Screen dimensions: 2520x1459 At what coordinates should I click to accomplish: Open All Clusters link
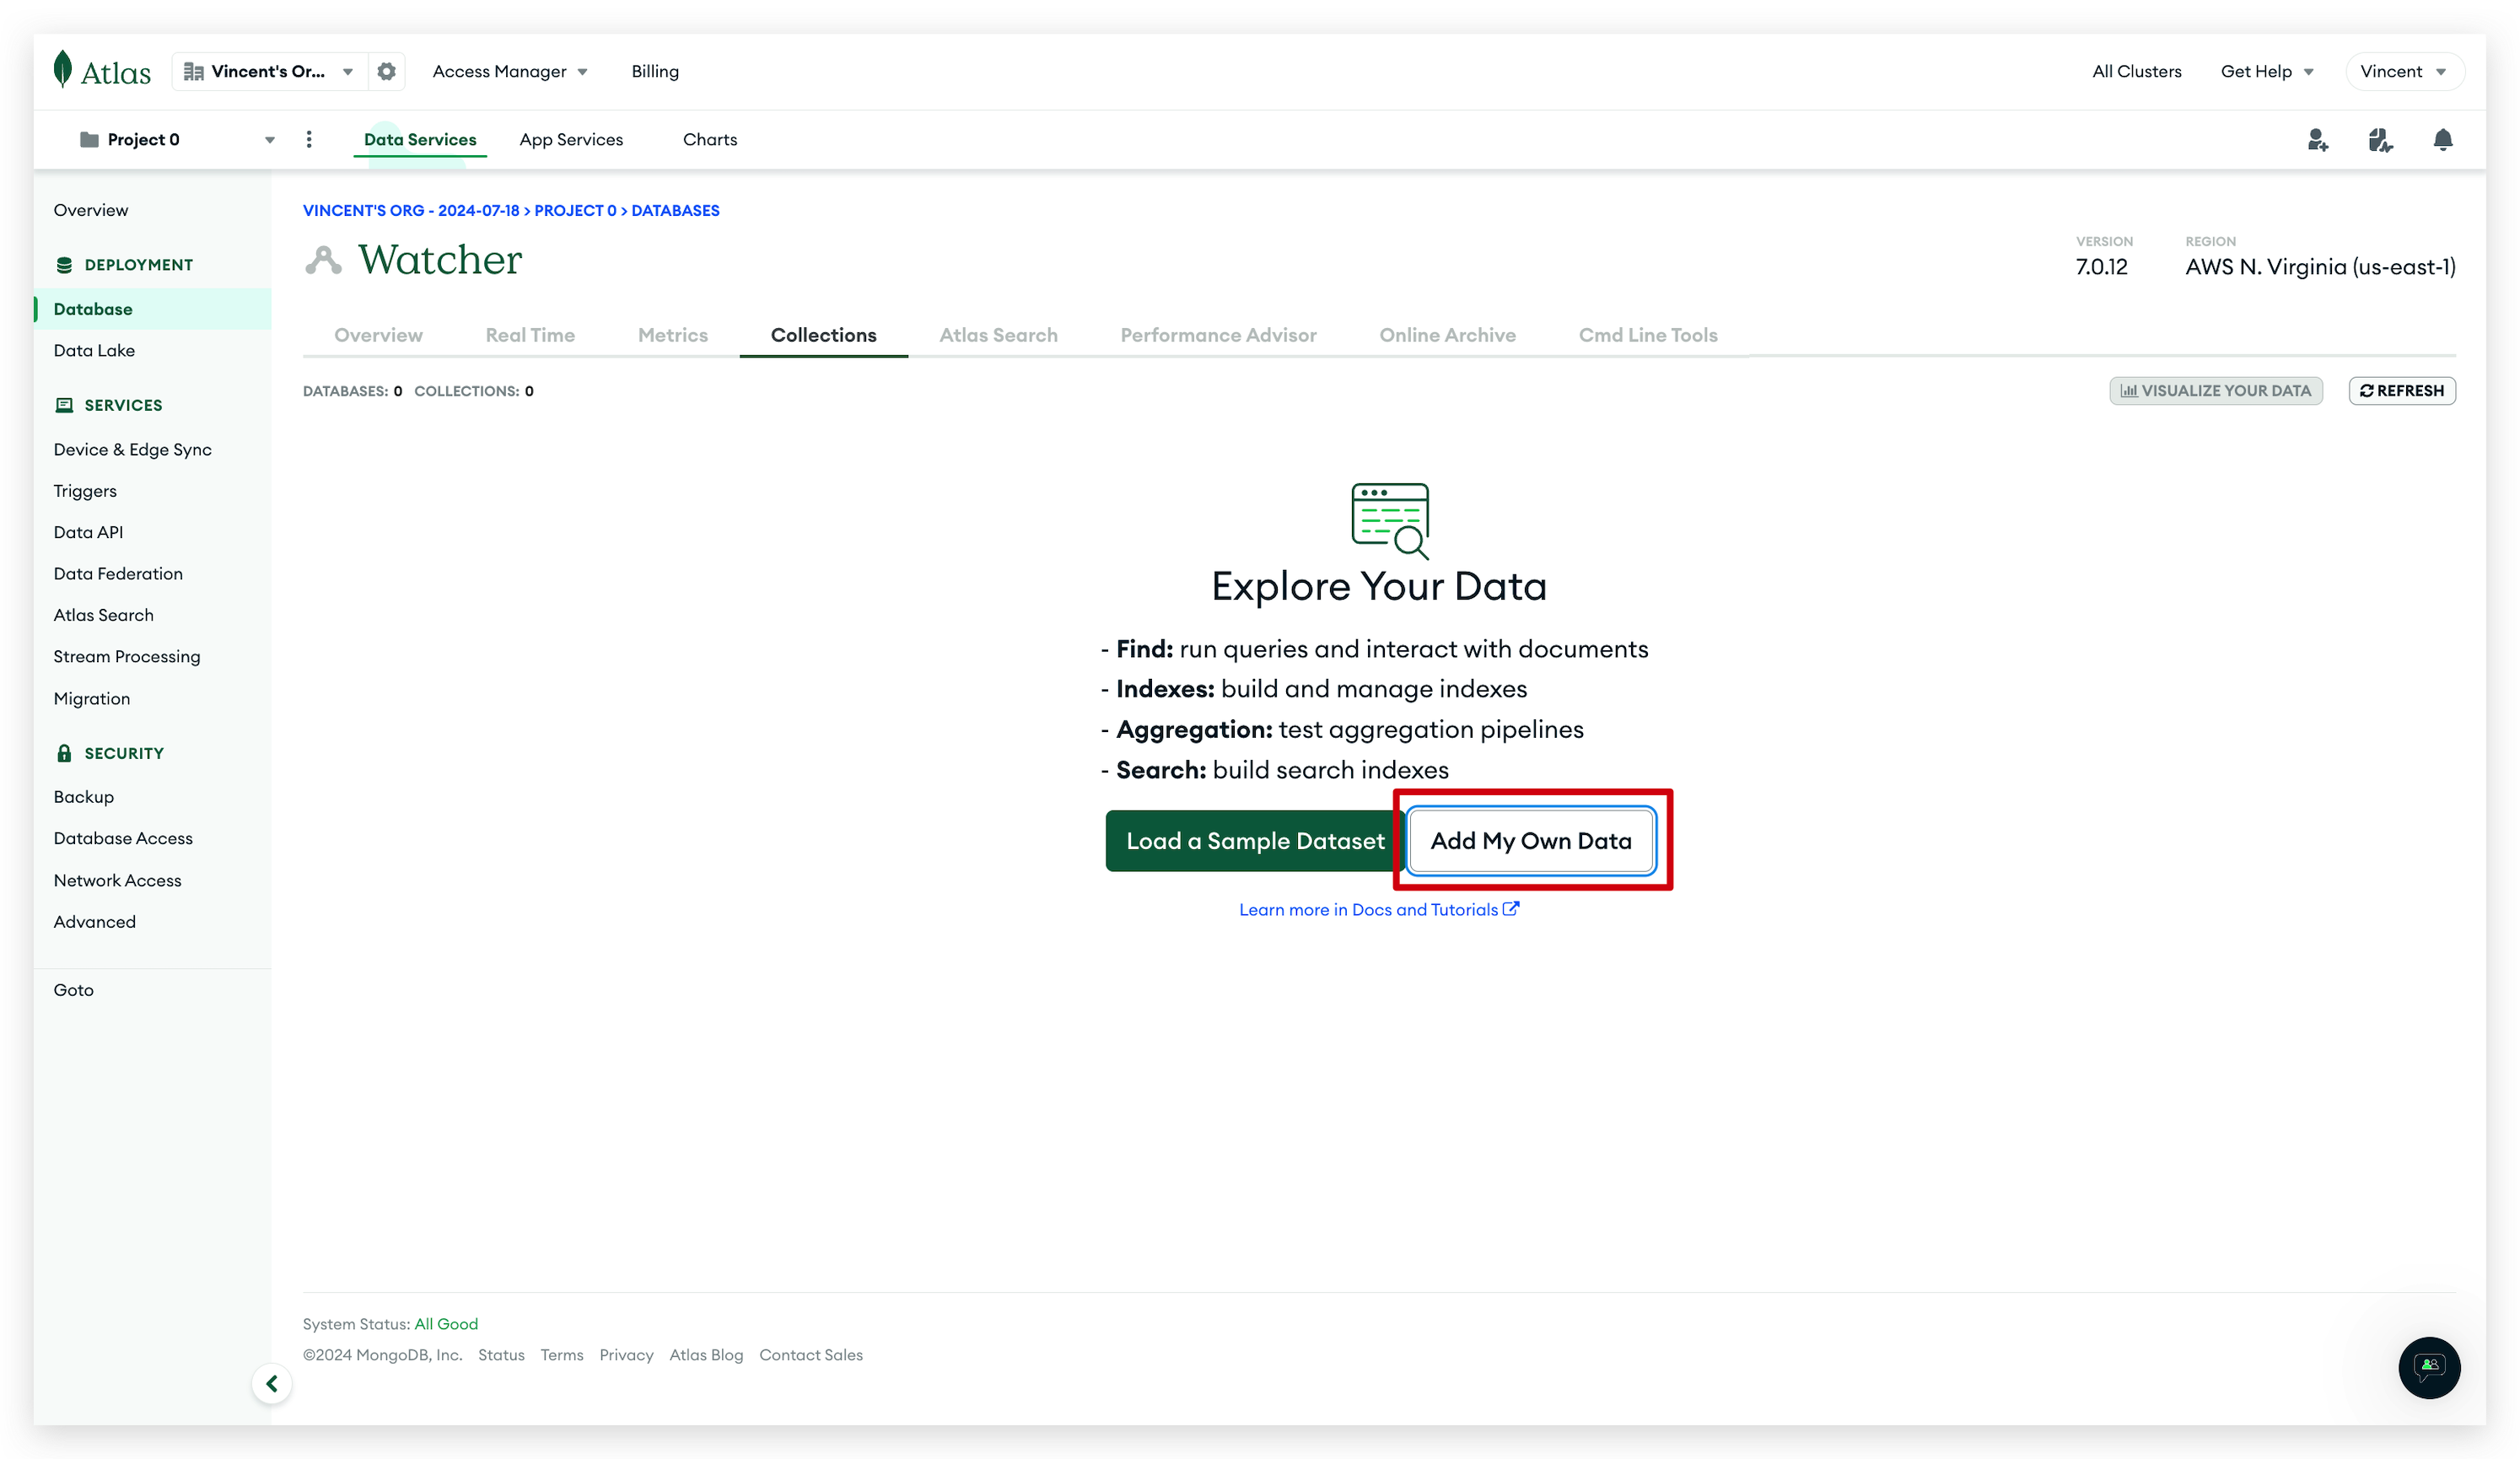pos(2136,71)
